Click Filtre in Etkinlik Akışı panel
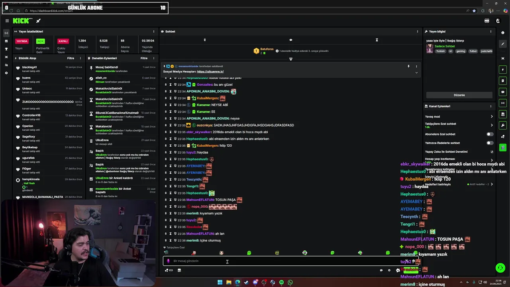 pyautogui.click(x=71, y=58)
